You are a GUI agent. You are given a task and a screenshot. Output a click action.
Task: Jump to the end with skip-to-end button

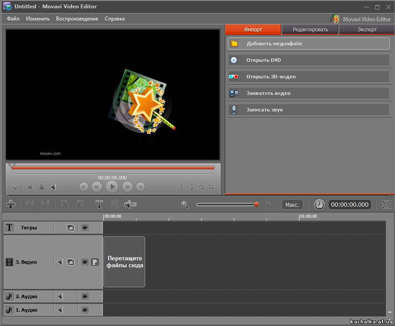click(140, 187)
